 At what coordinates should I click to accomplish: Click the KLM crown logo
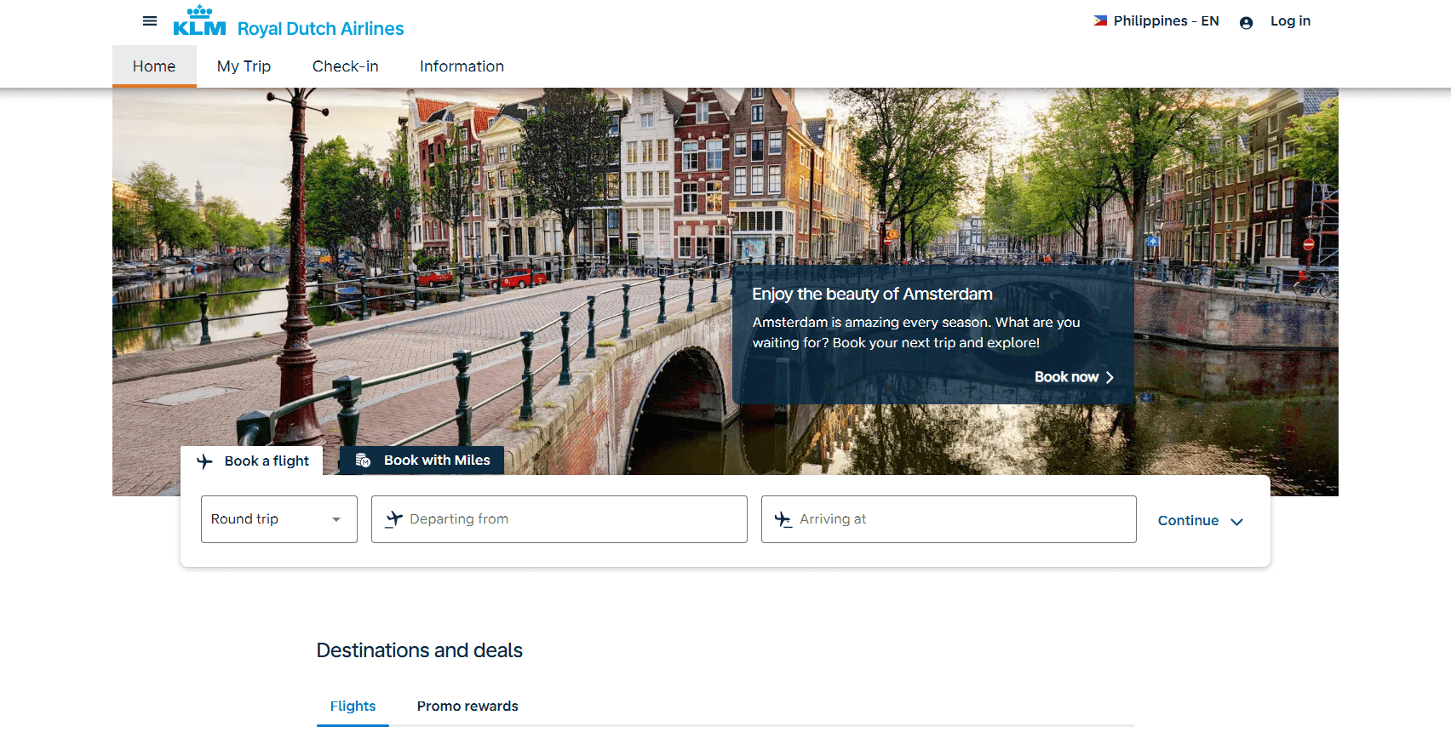[x=200, y=21]
